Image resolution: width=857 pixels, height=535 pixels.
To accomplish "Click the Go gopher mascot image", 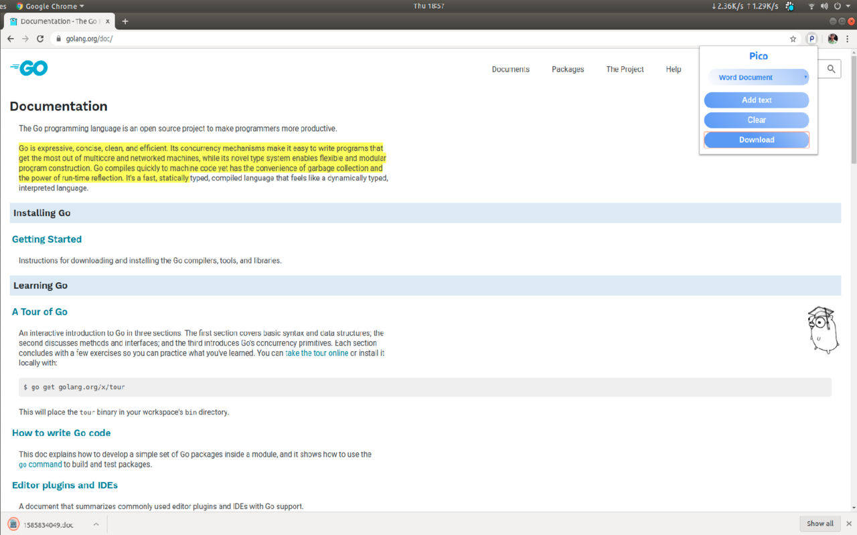I will coord(823,330).
